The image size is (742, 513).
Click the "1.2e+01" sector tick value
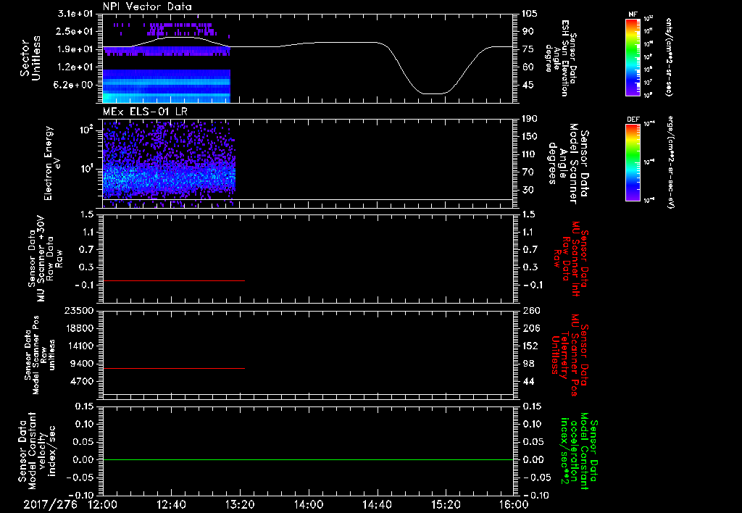tap(75, 67)
